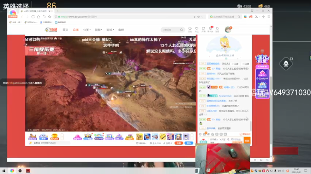The width and height of the screenshot is (311, 174).
Task: Bookmark page with the toolbar star icon
Action: tap(50, 17)
